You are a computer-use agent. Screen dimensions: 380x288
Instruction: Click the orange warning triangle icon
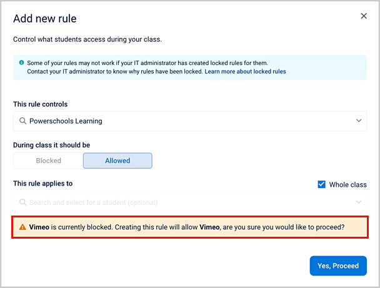pyautogui.click(x=22, y=227)
